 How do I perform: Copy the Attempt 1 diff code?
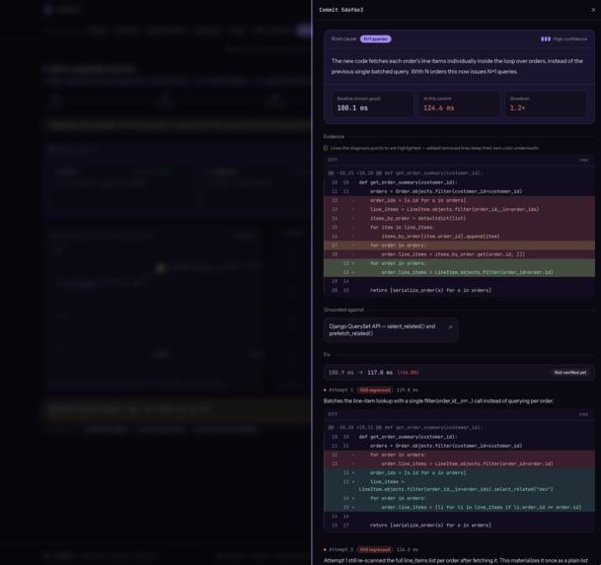tap(583, 414)
